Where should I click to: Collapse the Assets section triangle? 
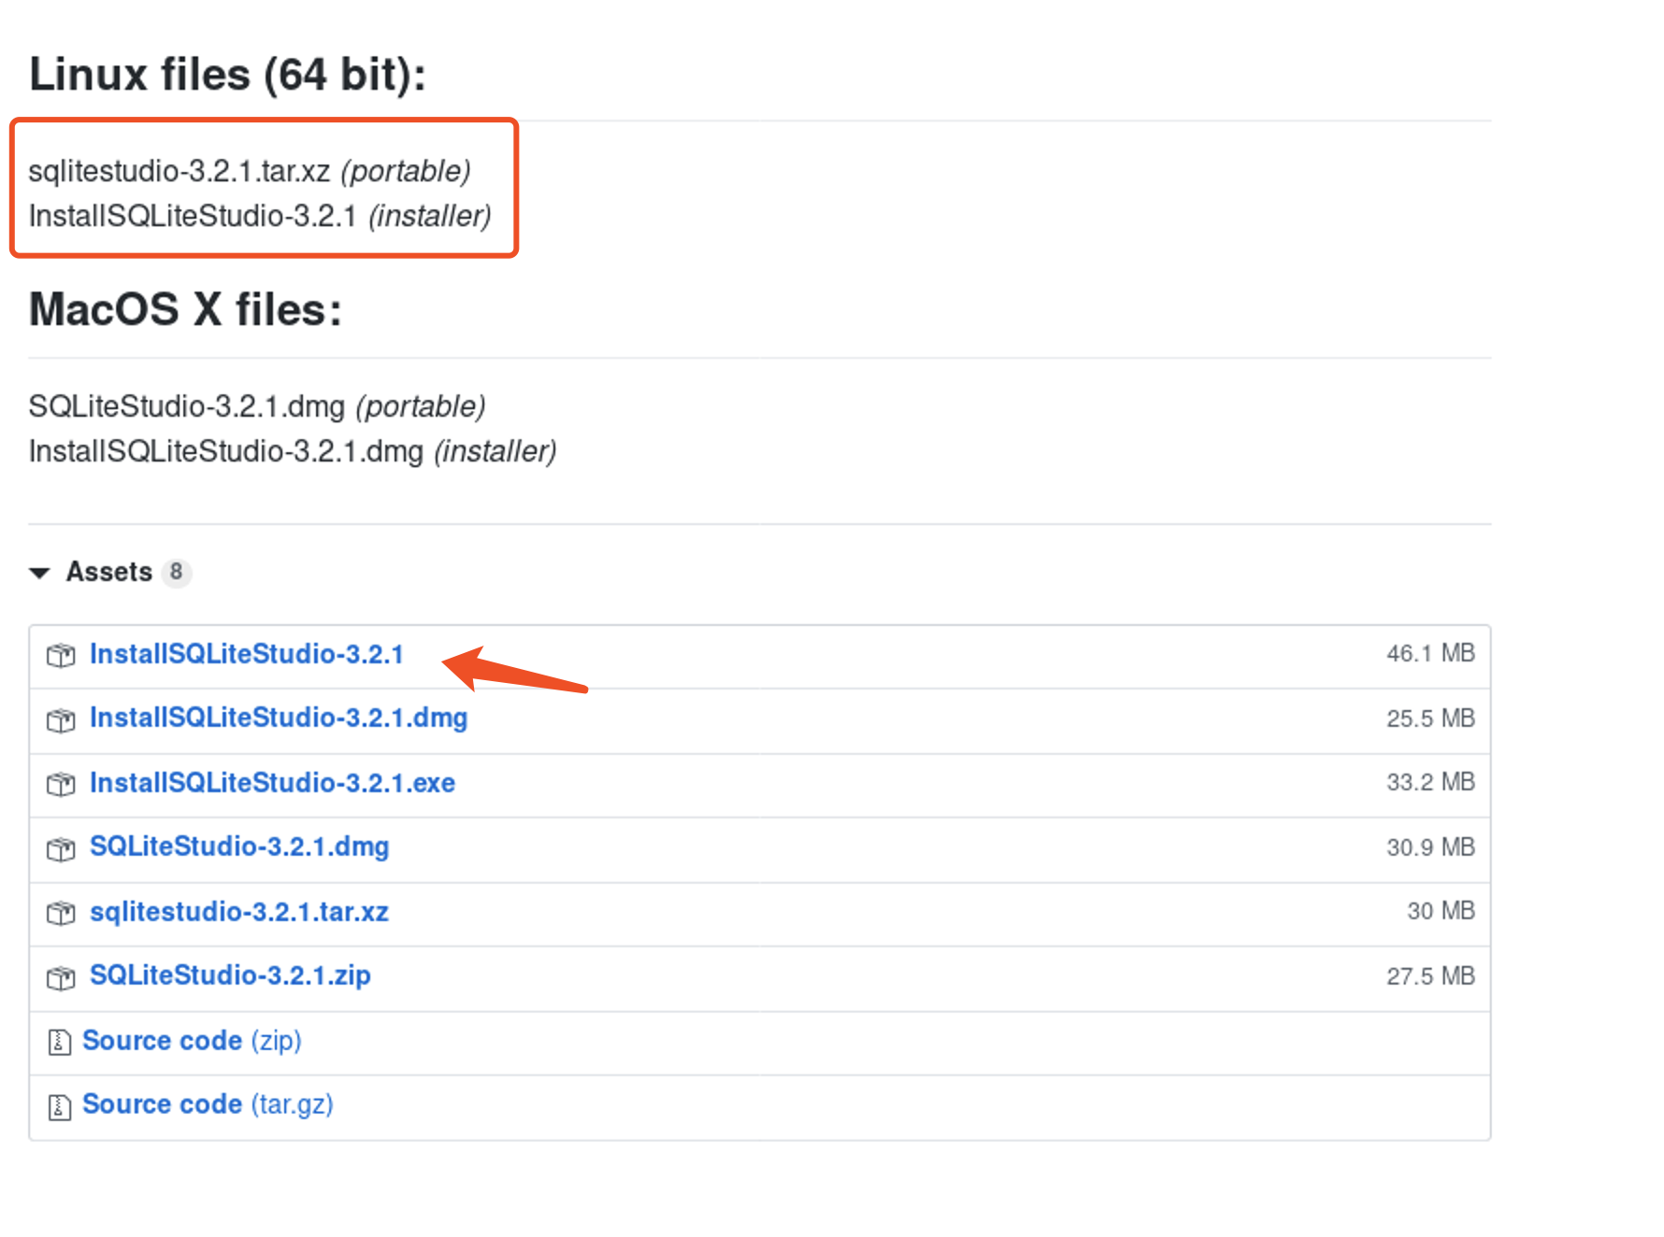click(x=39, y=573)
